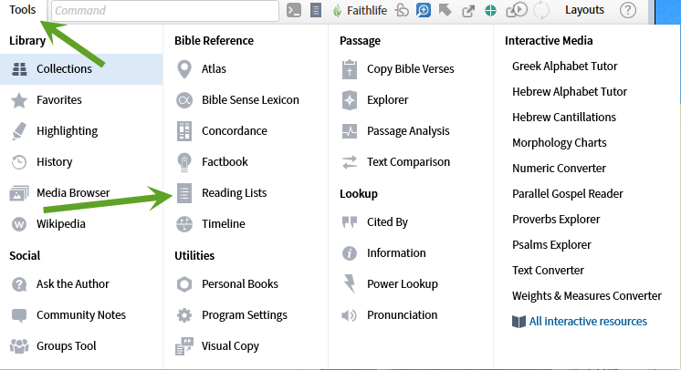681x370 pixels.
Task: Open the Concordance tool
Action: [234, 131]
